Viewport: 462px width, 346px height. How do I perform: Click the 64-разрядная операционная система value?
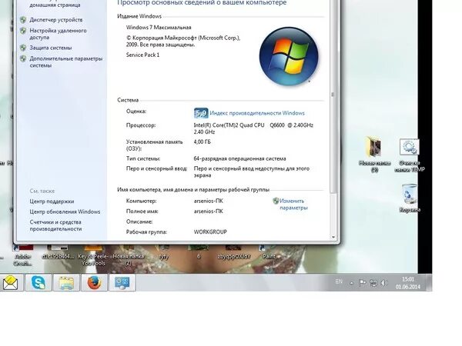(239, 159)
